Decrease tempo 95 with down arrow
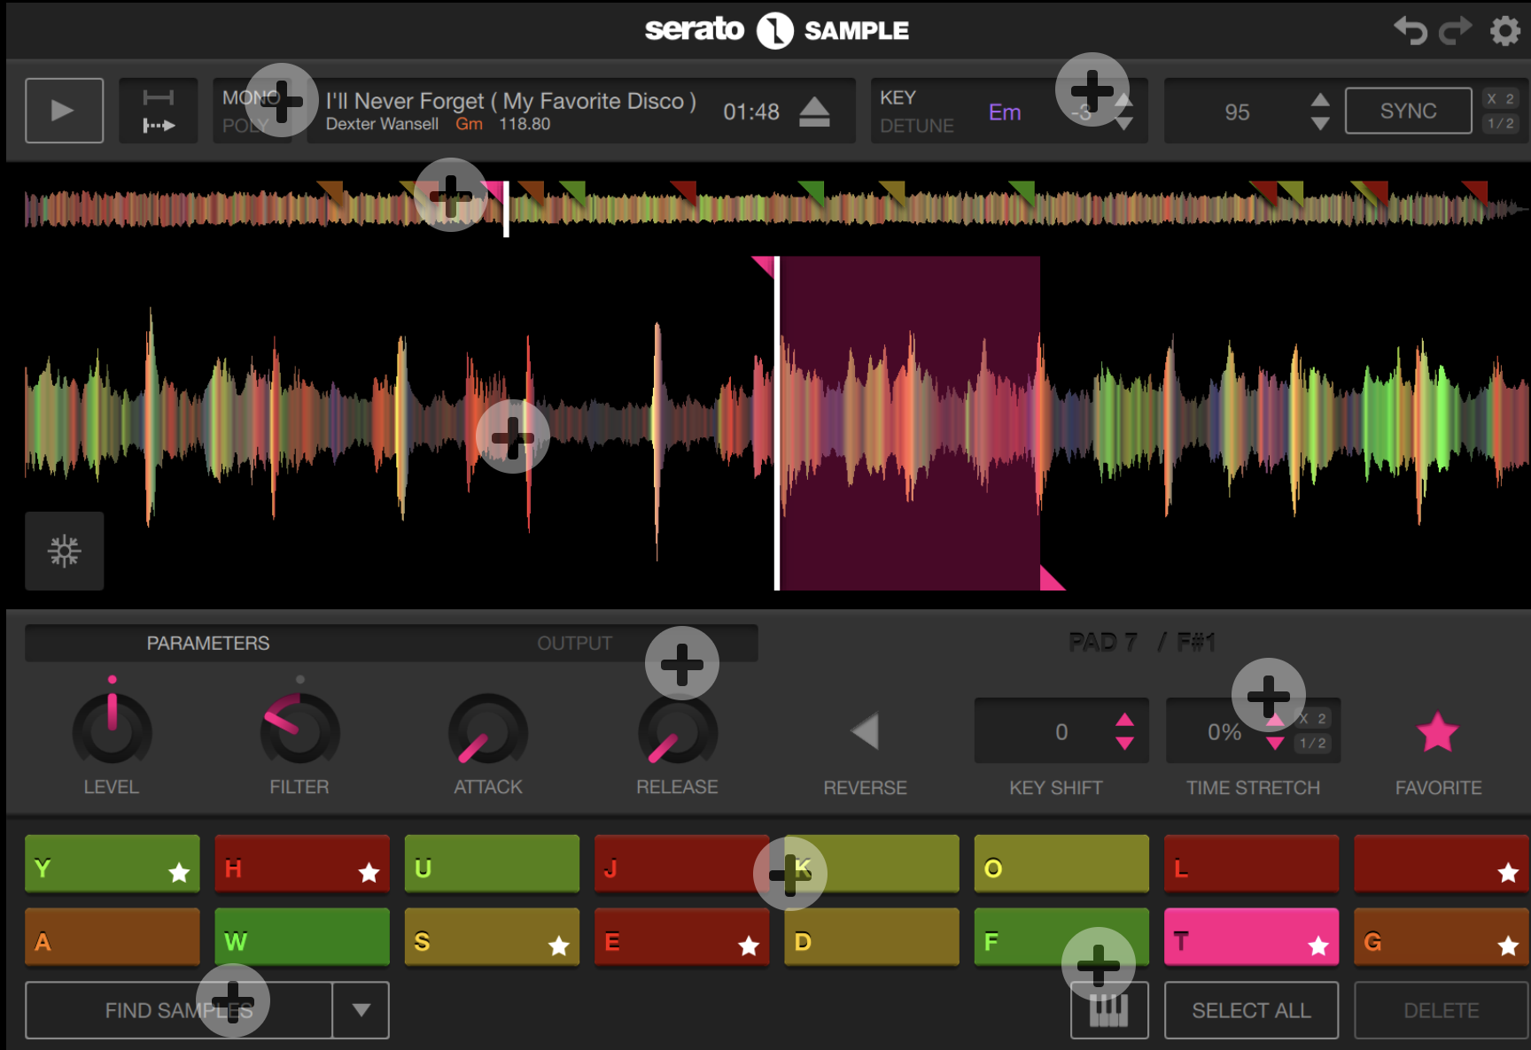The width and height of the screenshot is (1531, 1050). coord(1320,124)
